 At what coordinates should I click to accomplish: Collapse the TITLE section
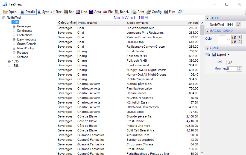point(207,18)
